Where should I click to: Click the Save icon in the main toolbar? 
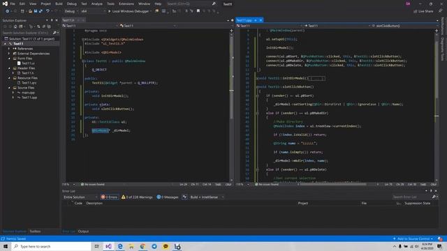click(36, 11)
